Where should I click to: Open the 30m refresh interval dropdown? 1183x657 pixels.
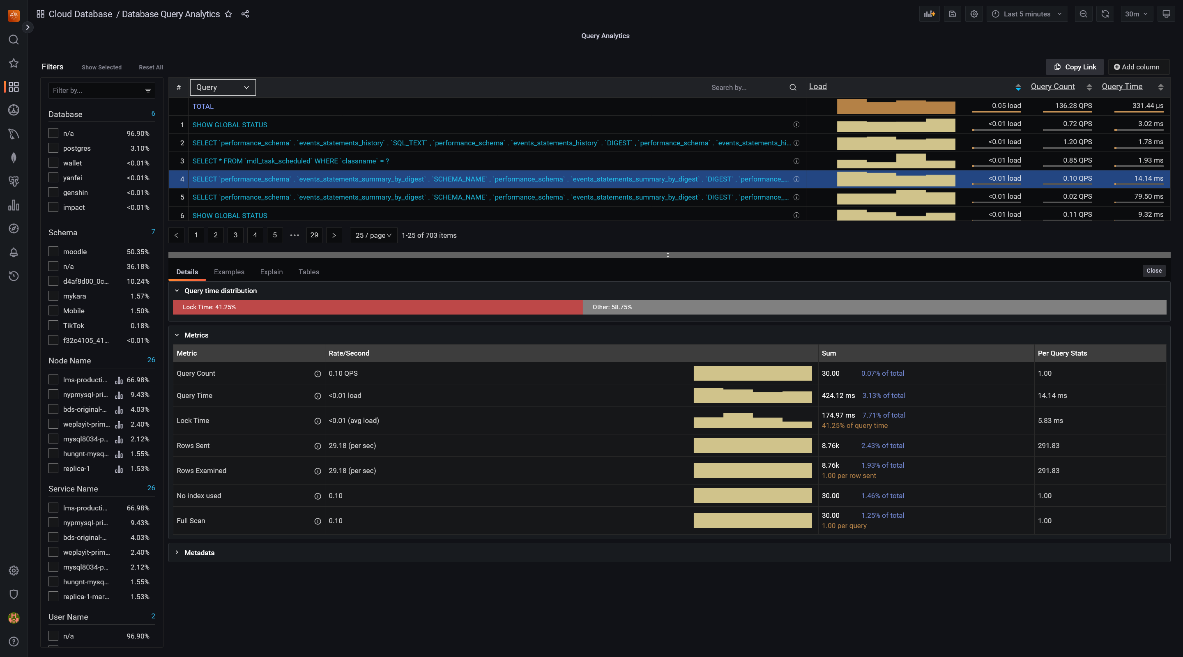1136,14
